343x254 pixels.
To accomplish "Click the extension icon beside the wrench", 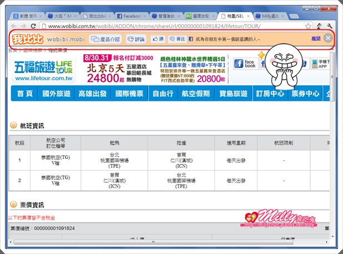I will click(320, 26).
